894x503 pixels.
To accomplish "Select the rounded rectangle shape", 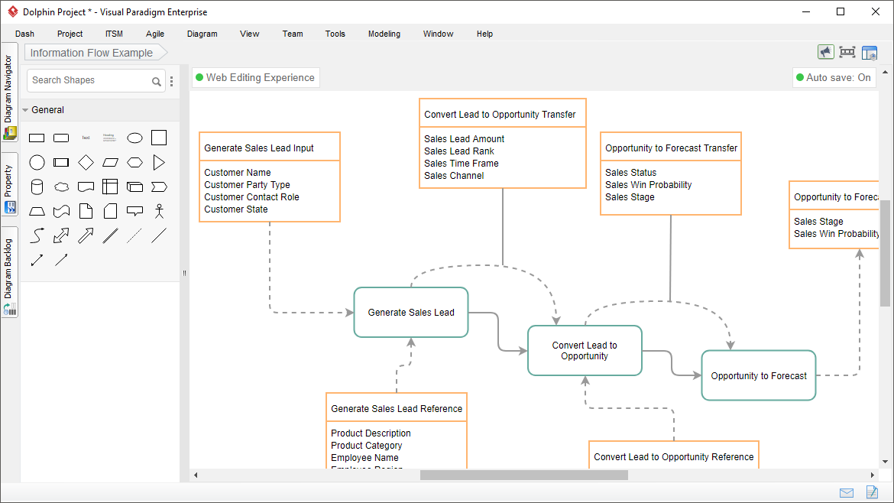I will pos(61,138).
